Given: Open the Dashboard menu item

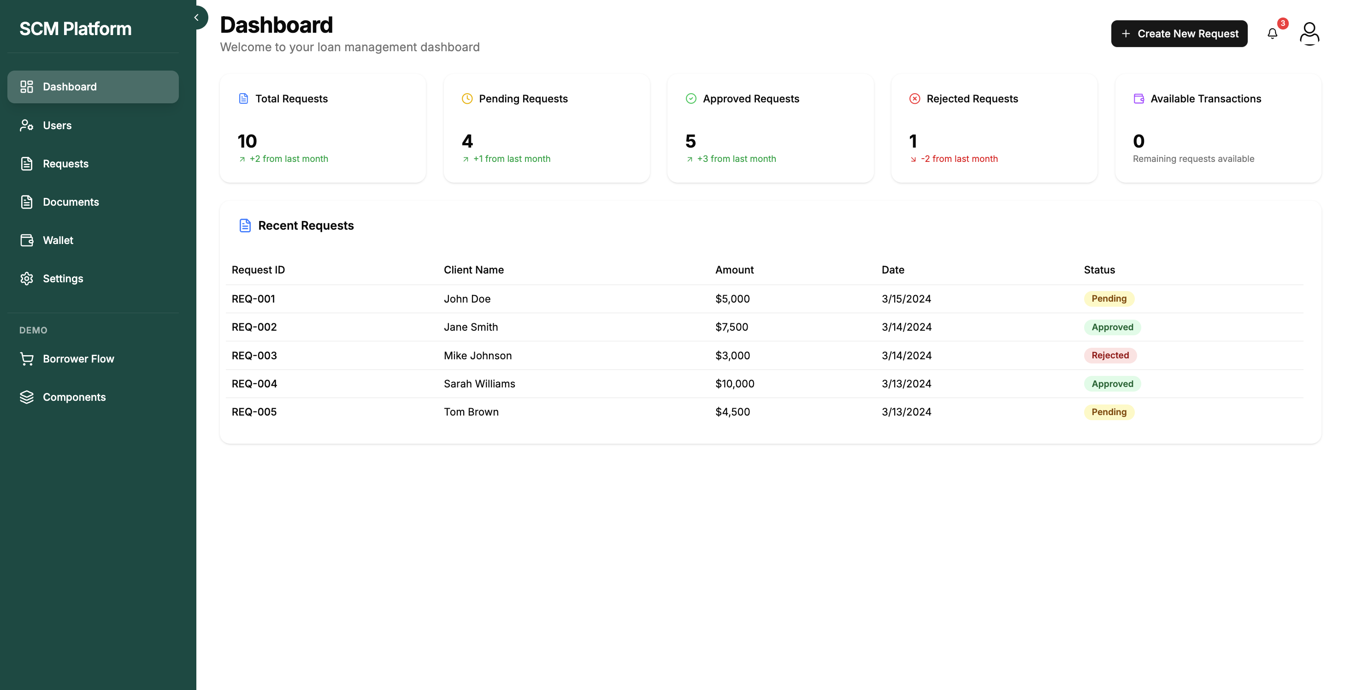Looking at the screenshot, I should (93, 87).
